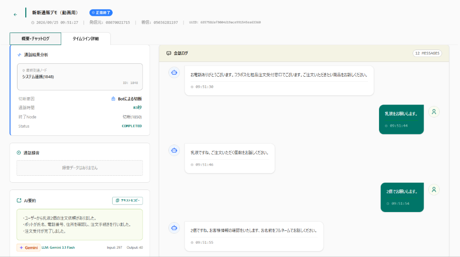The height and width of the screenshot is (257, 460).
Task: Click the 新新通販デモ(動画用) page title
Action: pyautogui.click(x=55, y=12)
